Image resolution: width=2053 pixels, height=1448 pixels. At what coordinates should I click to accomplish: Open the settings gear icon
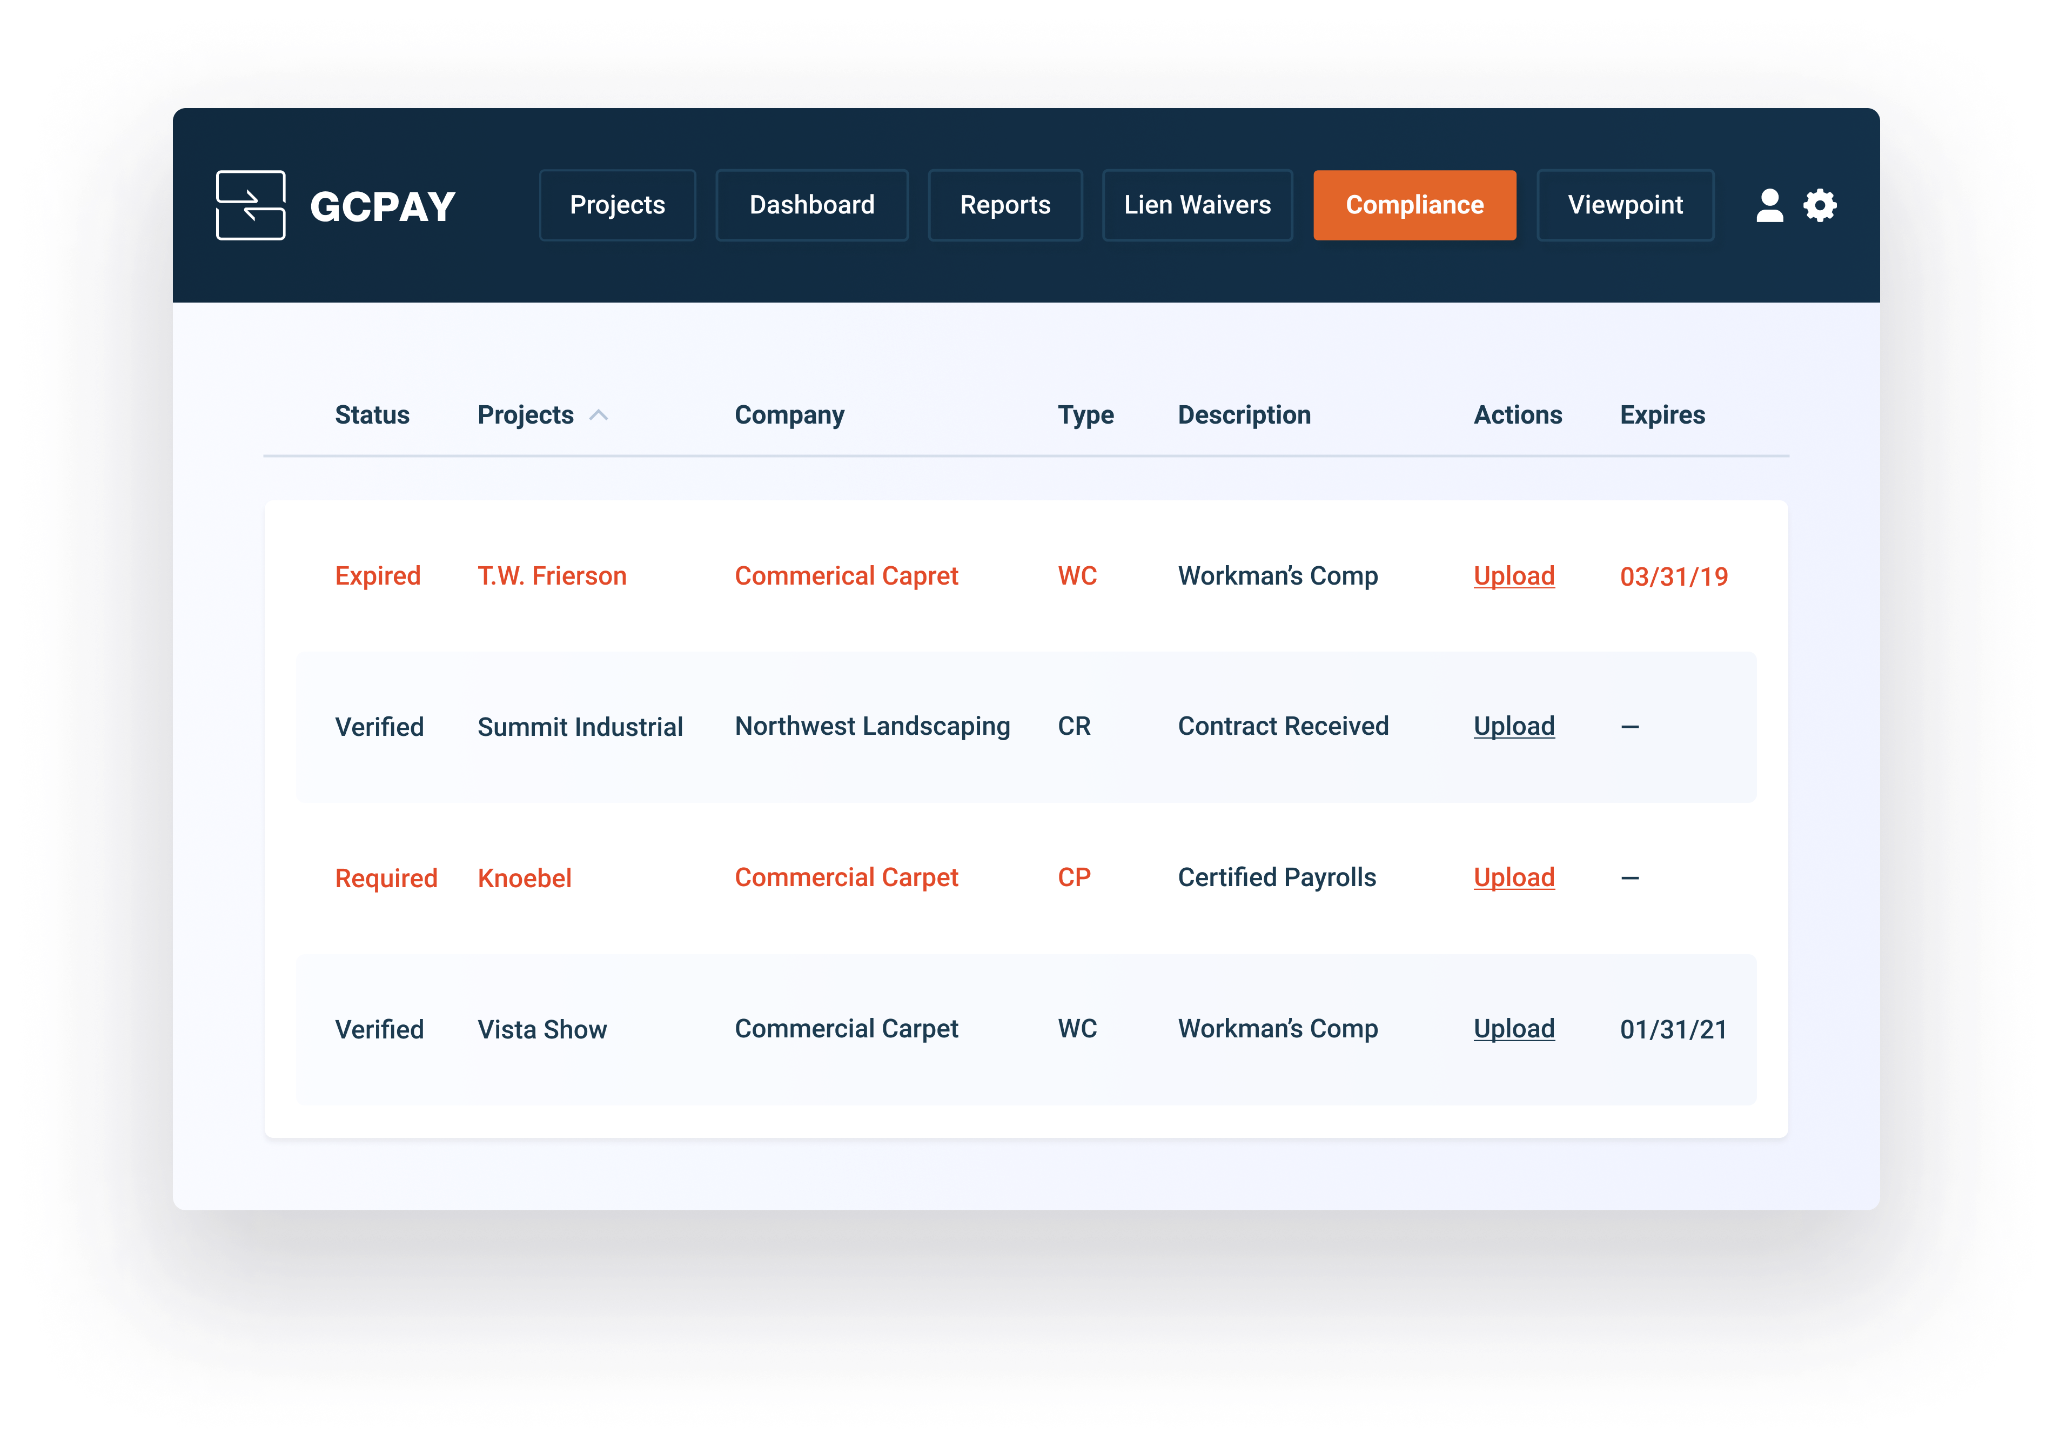tap(1820, 206)
